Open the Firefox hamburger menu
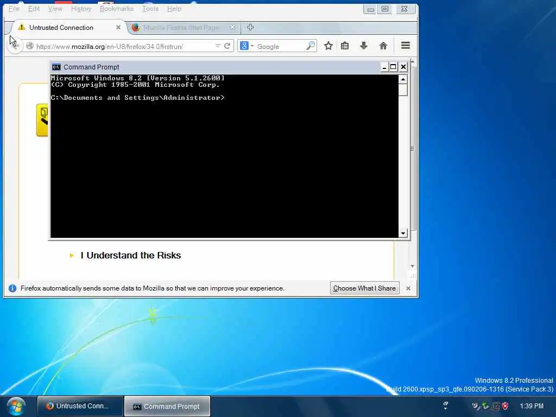The image size is (556, 417). 405,46
